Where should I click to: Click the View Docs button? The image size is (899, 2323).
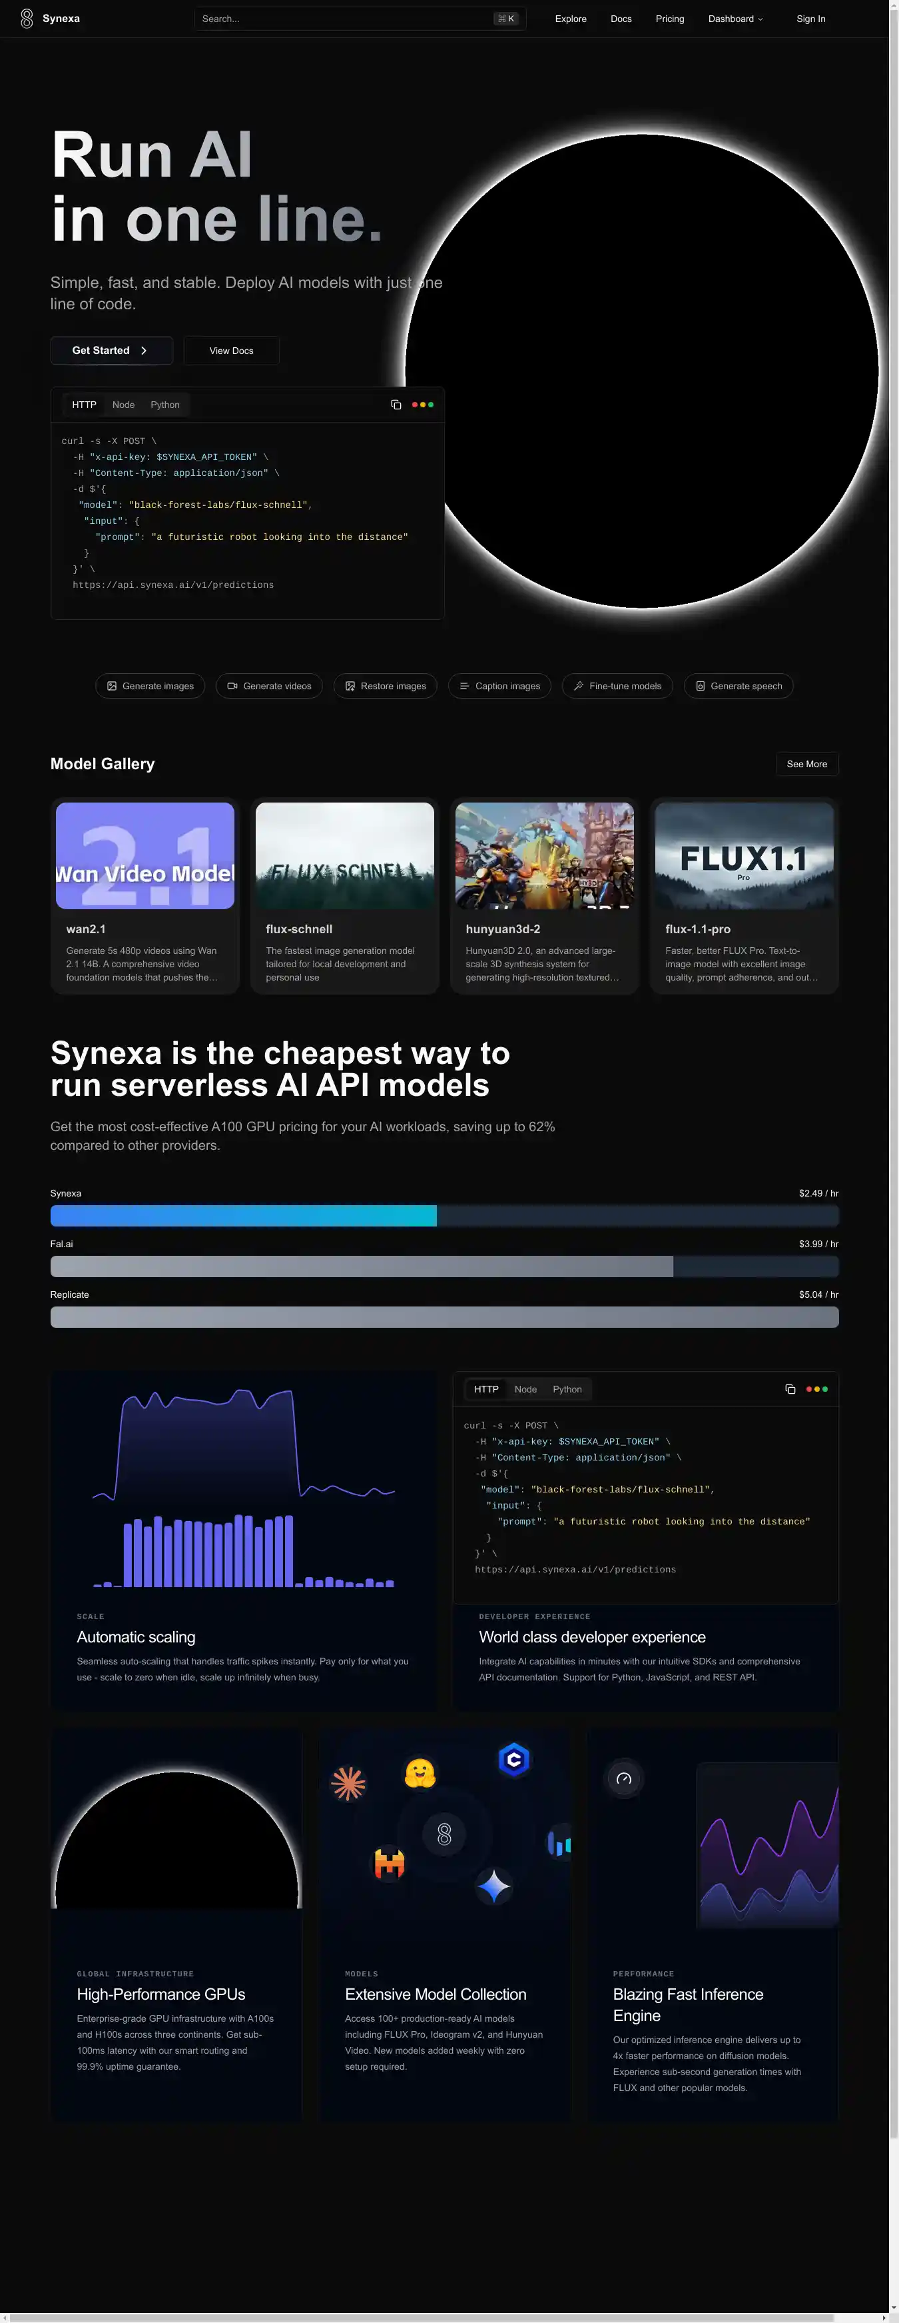pyautogui.click(x=232, y=351)
